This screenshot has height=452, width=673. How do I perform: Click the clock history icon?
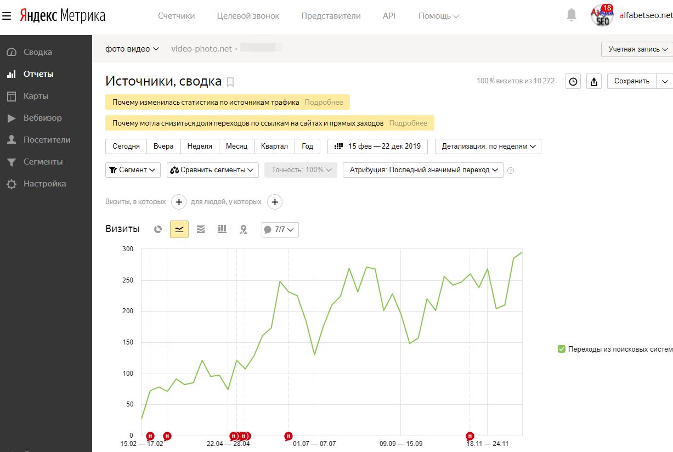[x=573, y=81]
